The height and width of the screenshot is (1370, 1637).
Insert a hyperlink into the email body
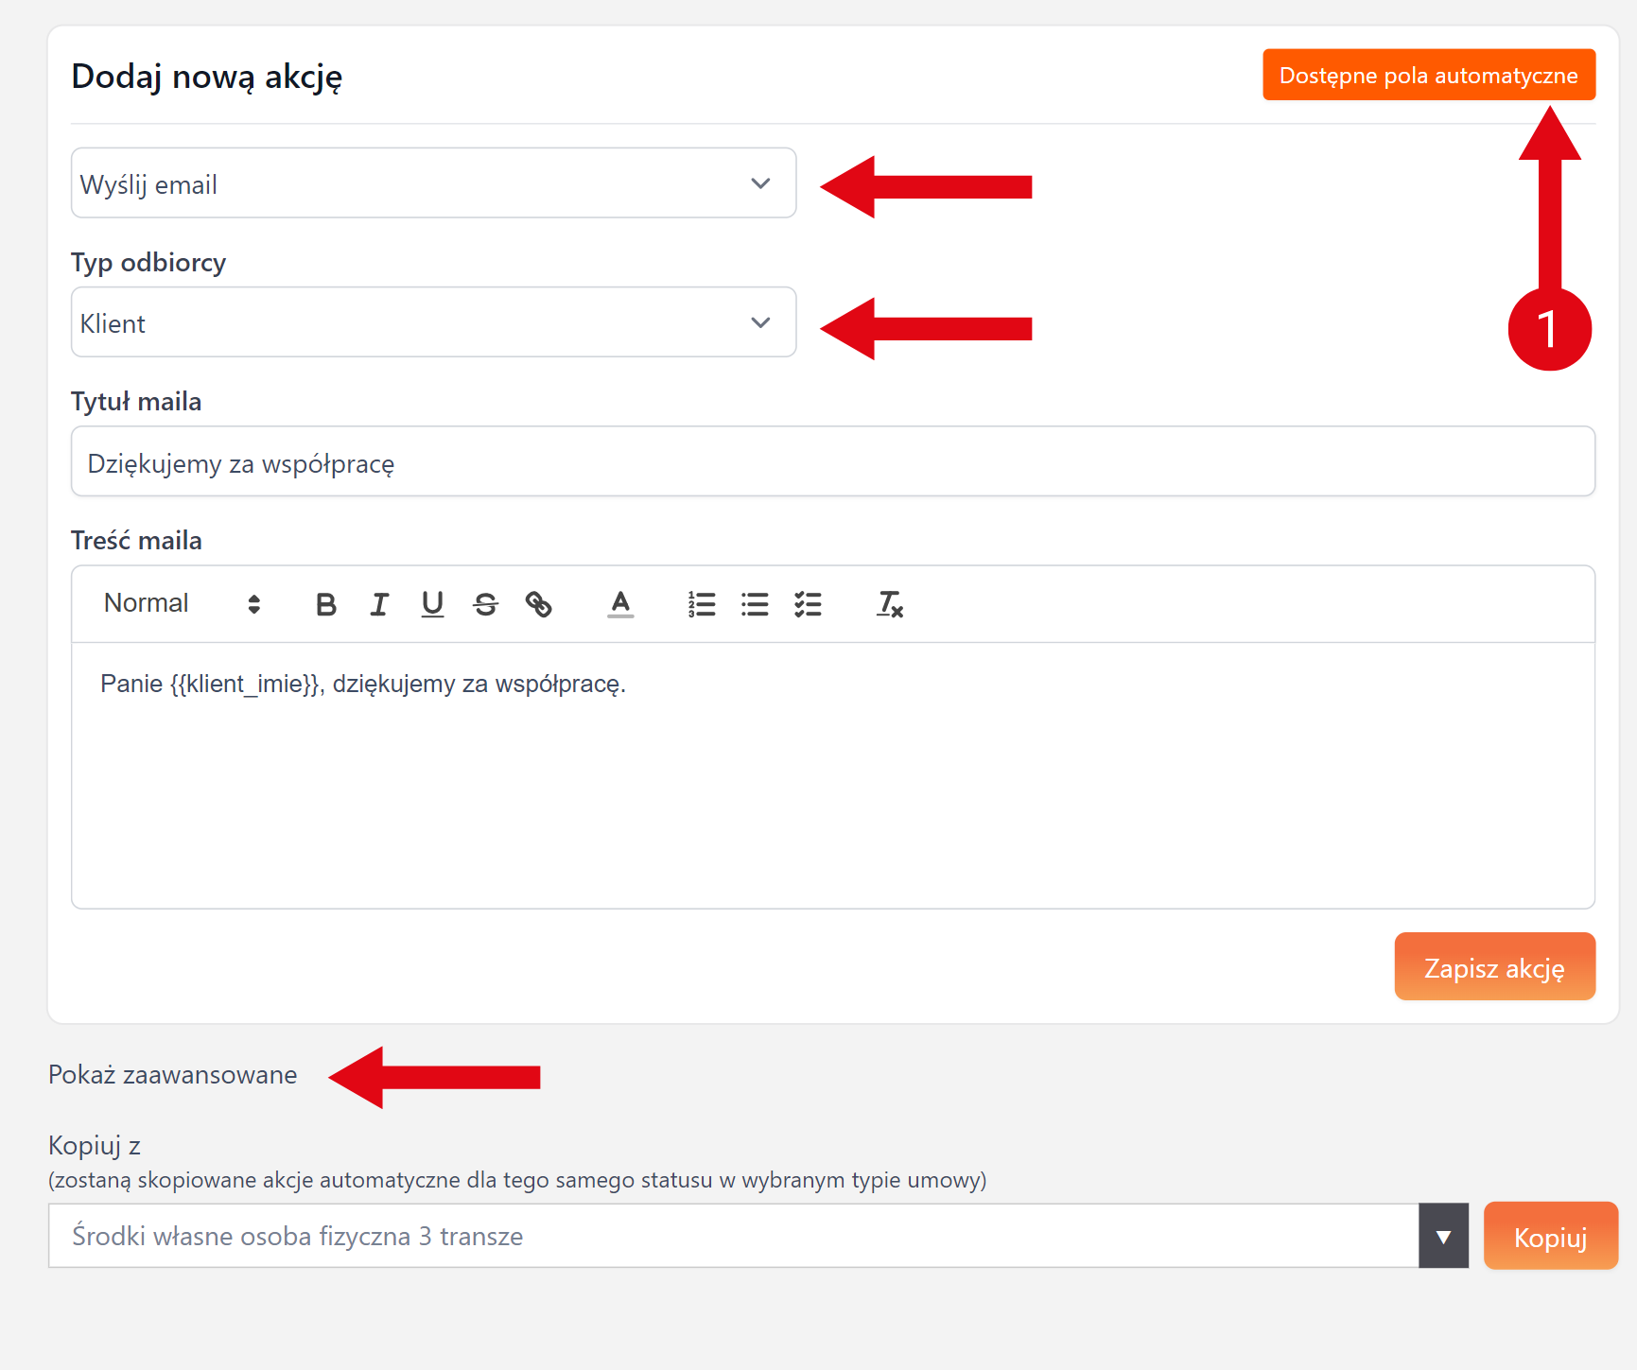pyautogui.click(x=538, y=604)
